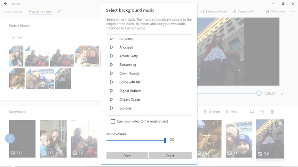Select the noodle eating storyboard clip

coord(209,139)
